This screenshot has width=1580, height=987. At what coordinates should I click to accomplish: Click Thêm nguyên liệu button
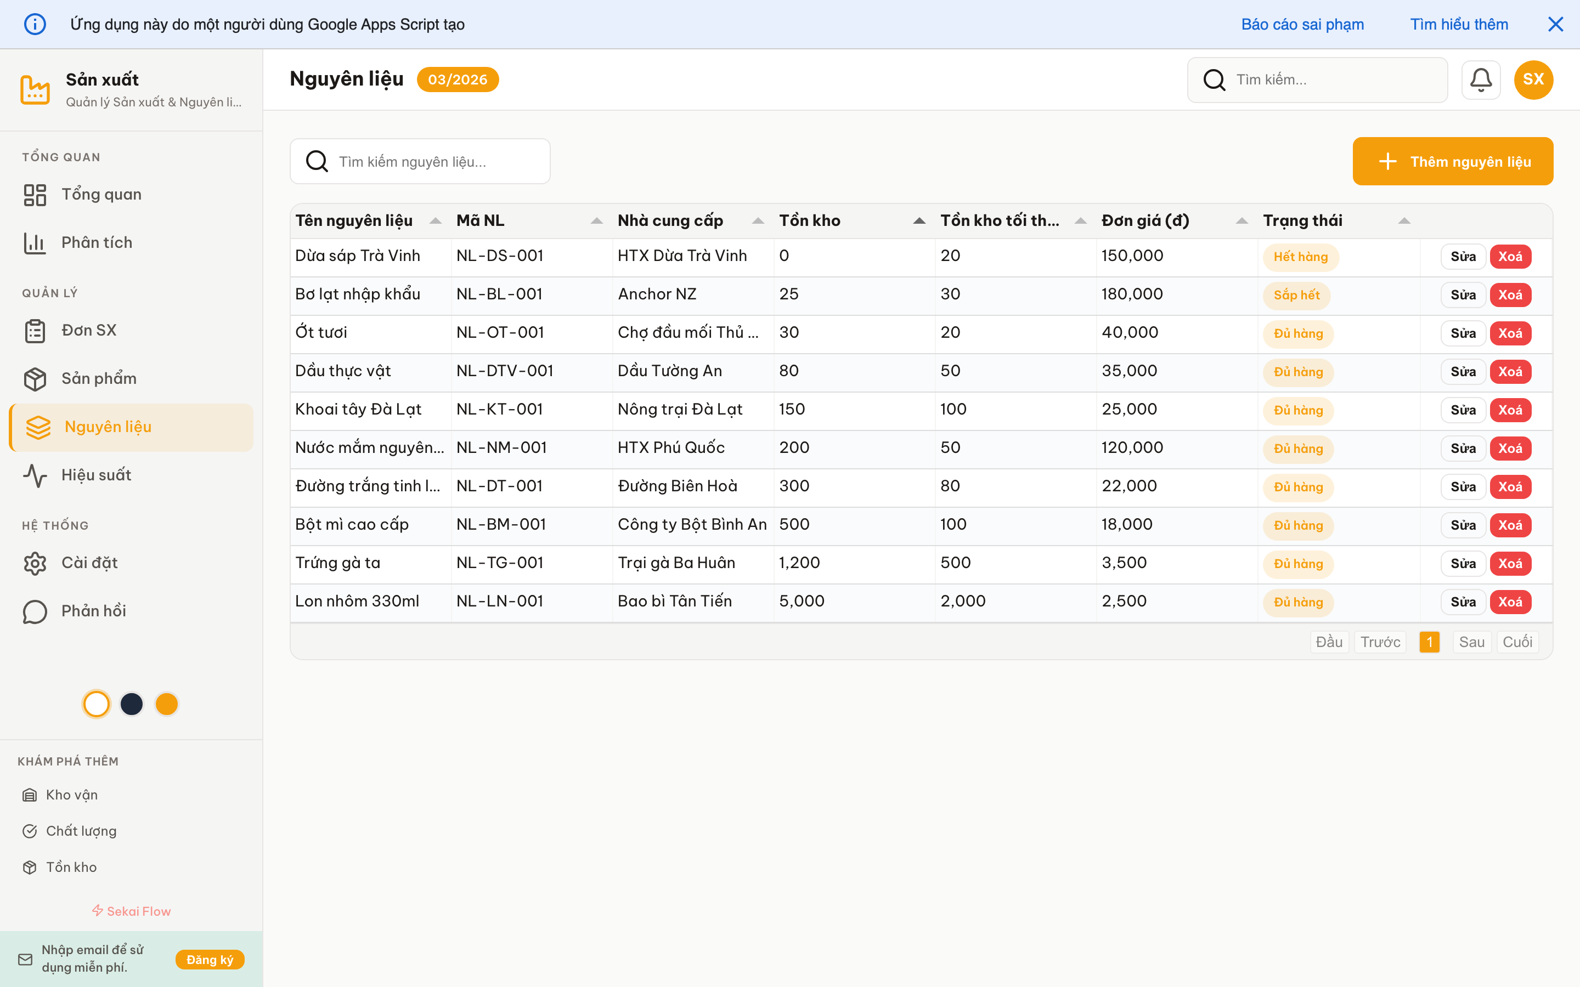pos(1452,161)
